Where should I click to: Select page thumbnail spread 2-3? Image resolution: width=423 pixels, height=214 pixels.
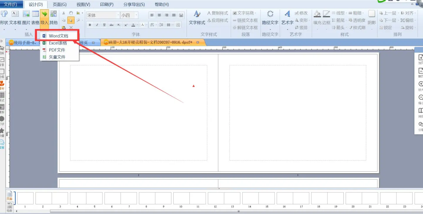tap(52, 198)
